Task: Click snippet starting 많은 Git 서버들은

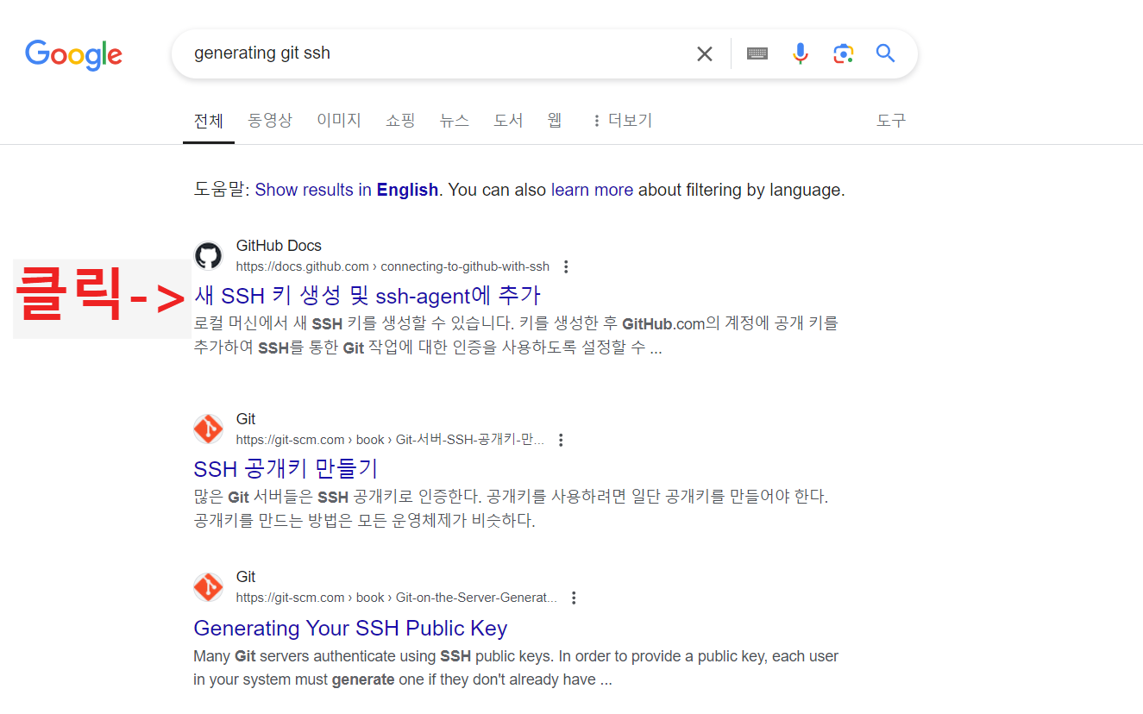Action: [511, 509]
